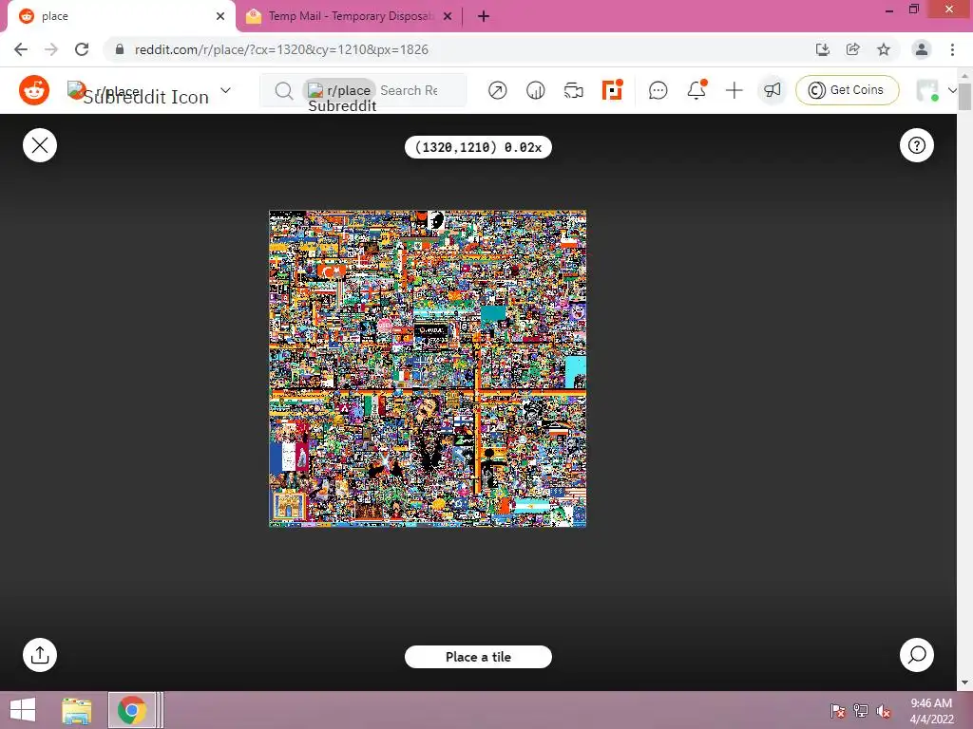Screen dimensions: 973x729
Task: Open a new browser tab
Action: click(484, 16)
